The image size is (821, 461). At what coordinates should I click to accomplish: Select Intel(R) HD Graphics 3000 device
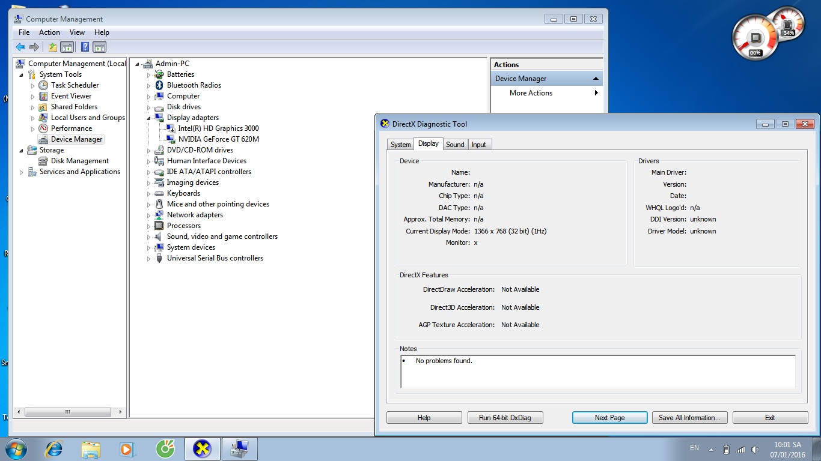[218, 128]
